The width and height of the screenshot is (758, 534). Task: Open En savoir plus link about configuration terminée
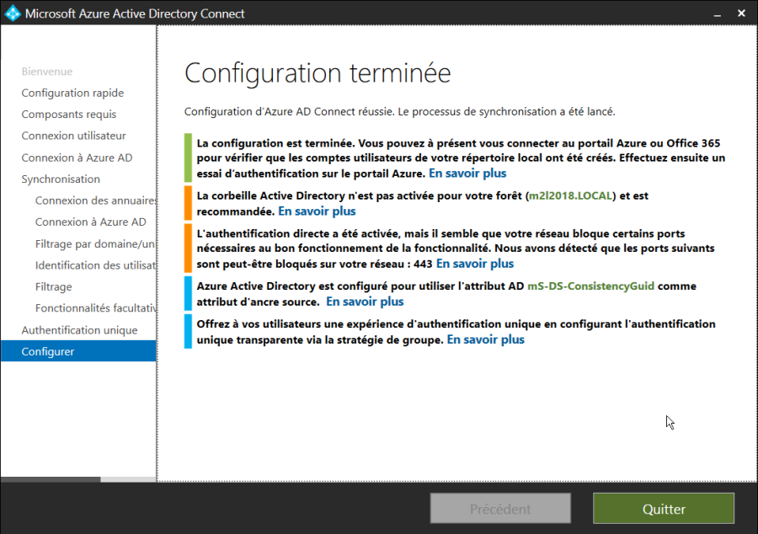pyautogui.click(x=467, y=174)
